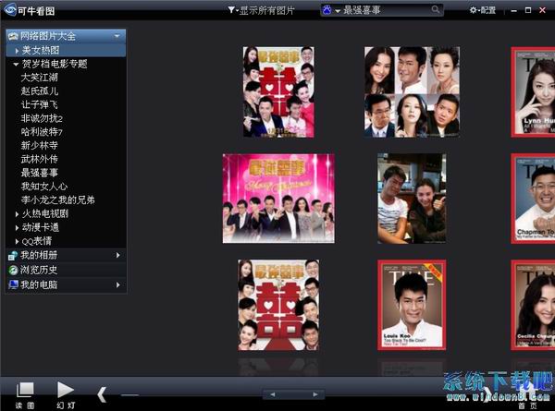Click the right arrow of the bottom page scroller
The width and height of the screenshot is (555, 411).
click(315, 394)
